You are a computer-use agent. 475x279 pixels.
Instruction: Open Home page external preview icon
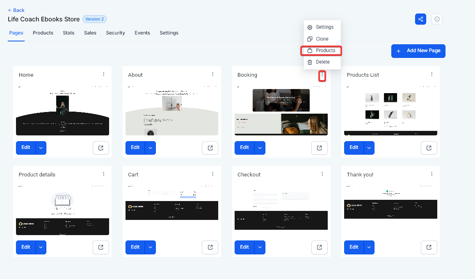(x=101, y=148)
